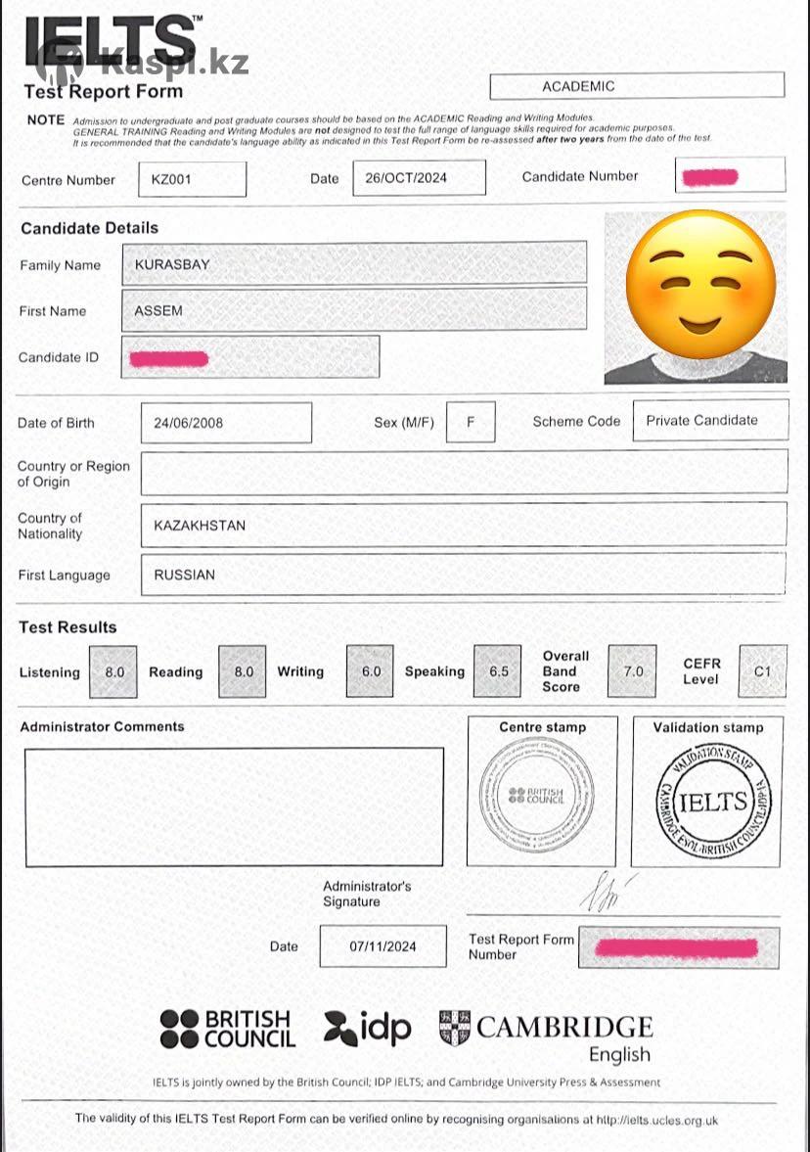Click the Scheme Code Private Candidate box

pos(709,421)
